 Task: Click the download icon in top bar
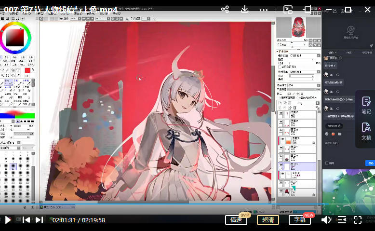pyautogui.click(x=244, y=9)
